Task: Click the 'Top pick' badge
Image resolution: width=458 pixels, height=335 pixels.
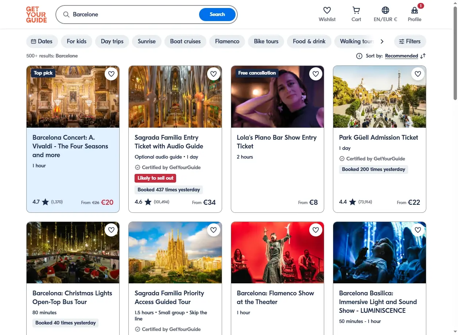Action: click(x=43, y=73)
